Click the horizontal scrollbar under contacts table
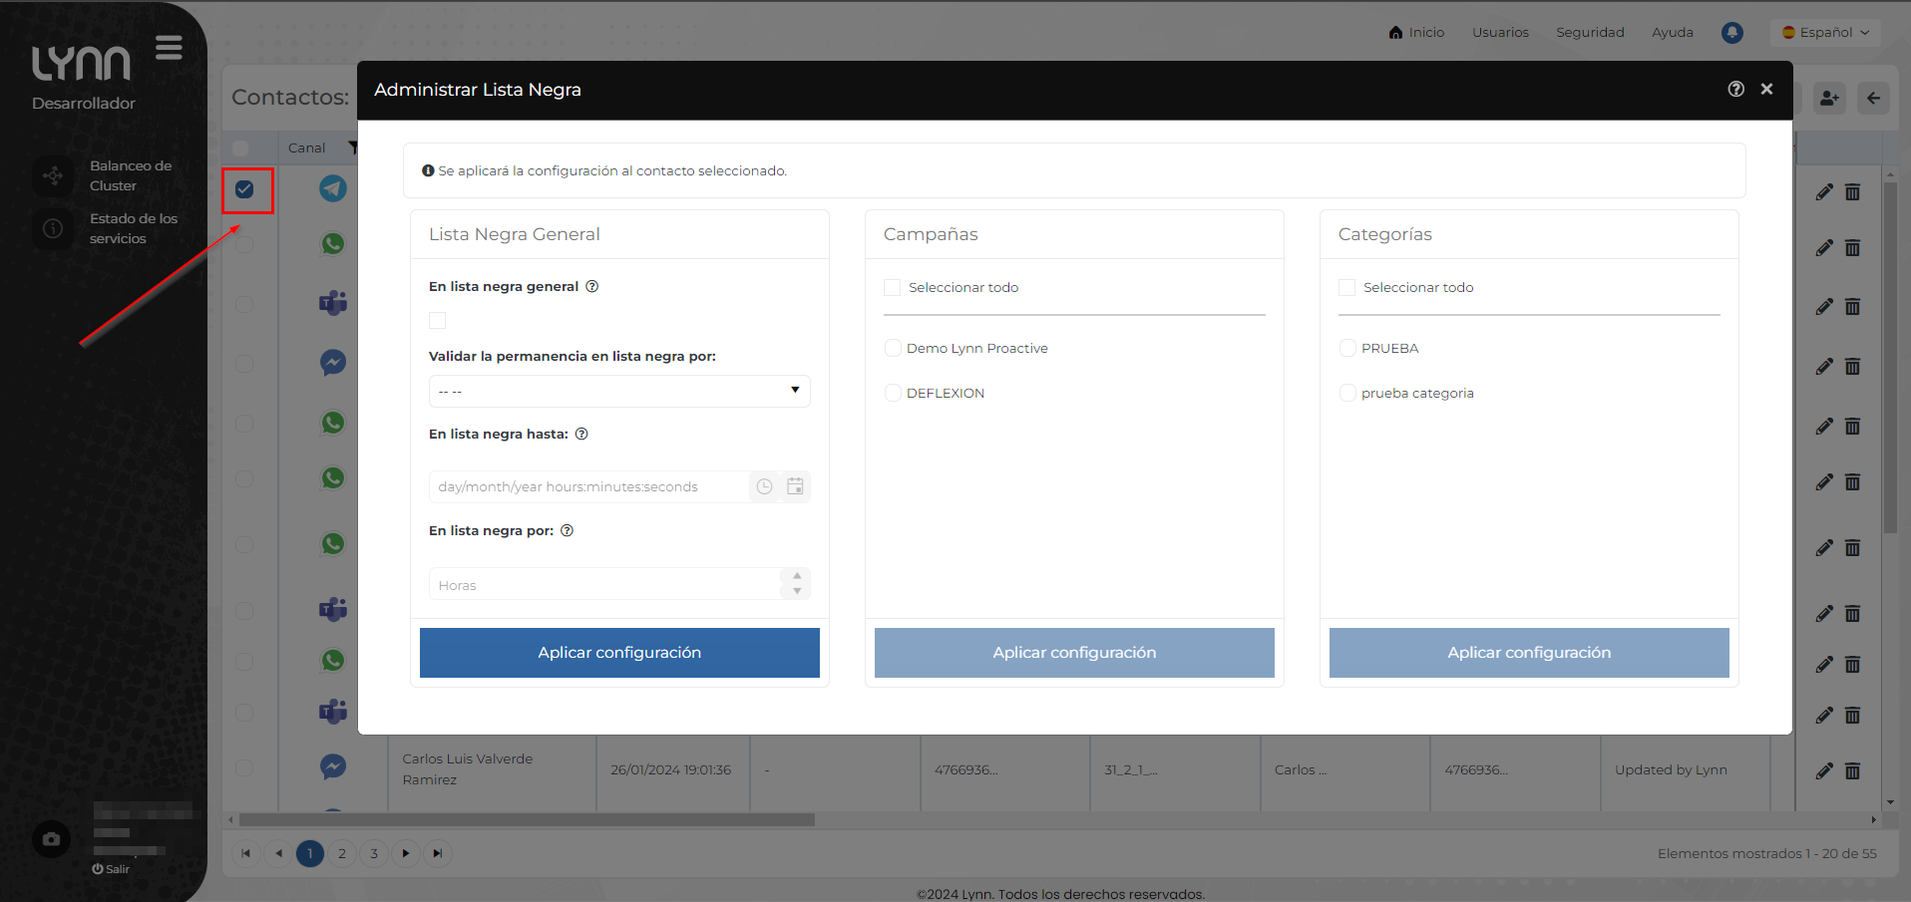The image size is (1911, 902). point(527,819)
